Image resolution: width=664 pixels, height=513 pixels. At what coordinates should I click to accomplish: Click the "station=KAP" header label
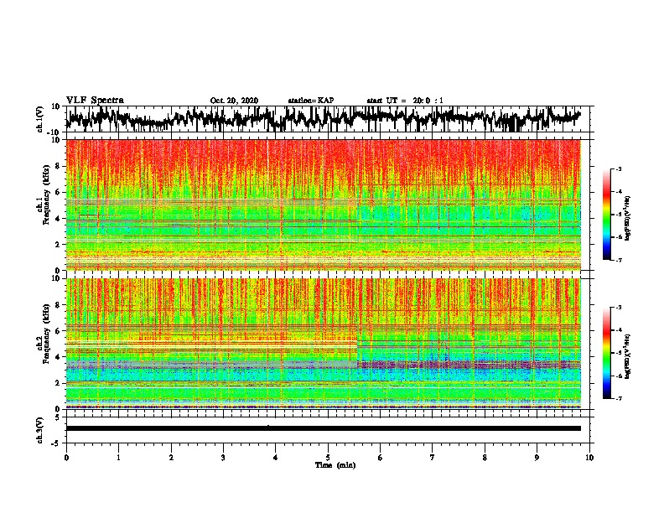pyautogui.click(x=311, y=101)
